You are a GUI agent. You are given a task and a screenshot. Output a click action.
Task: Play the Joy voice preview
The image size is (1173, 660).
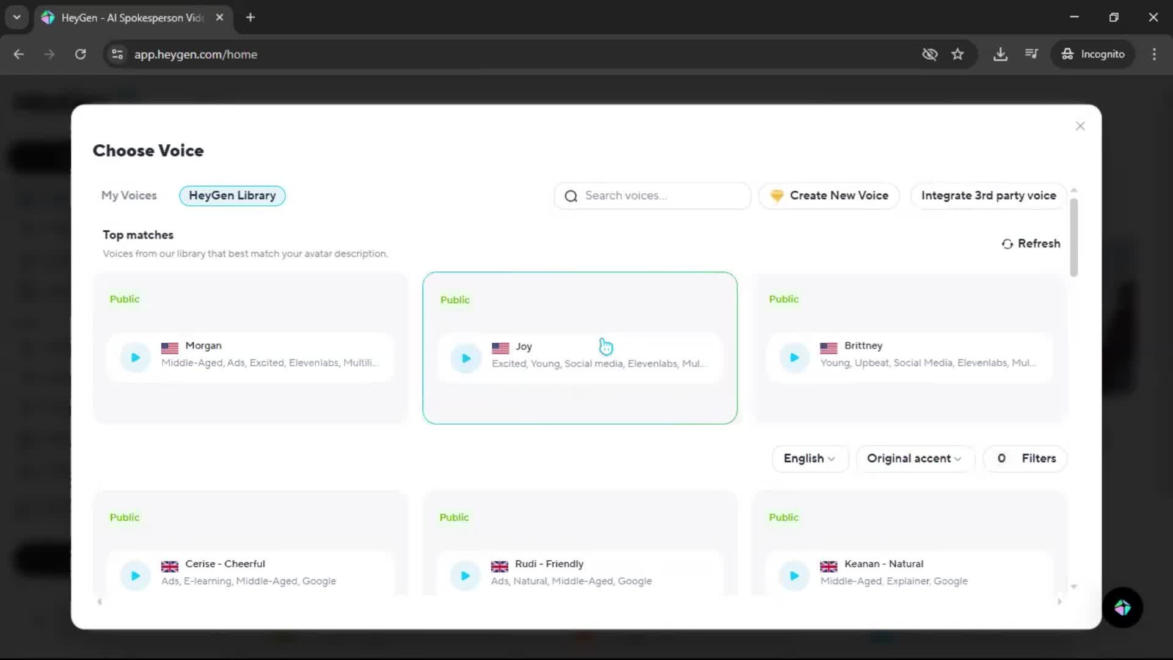(466, 358)
